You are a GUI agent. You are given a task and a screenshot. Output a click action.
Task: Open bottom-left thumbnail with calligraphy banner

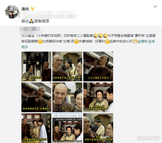[x=36, y=128]
